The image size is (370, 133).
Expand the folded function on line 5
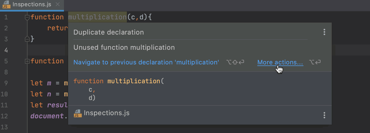coord(27,61)
